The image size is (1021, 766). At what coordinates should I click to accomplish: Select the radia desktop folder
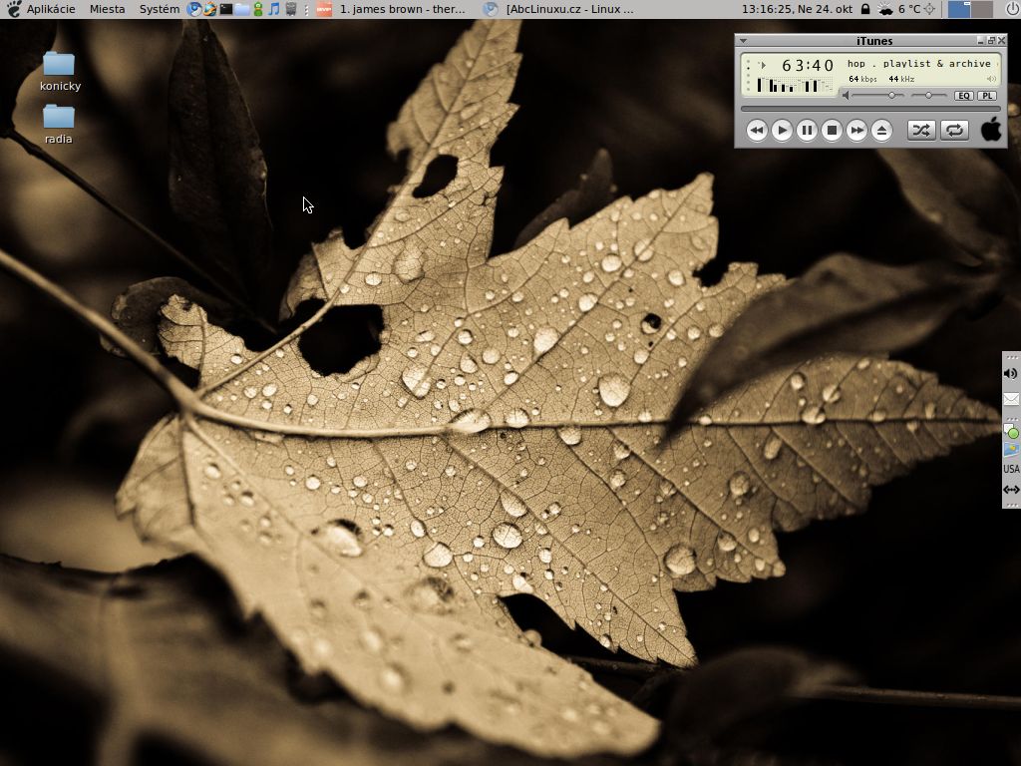coord(59,125)
